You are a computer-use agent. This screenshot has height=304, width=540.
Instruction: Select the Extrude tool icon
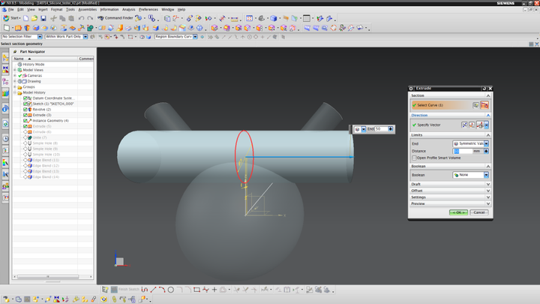click(x=18, y=28)
